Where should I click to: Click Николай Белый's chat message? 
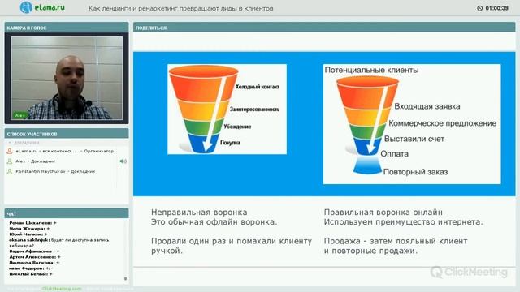pyautogui.click(x=31, y=274)
